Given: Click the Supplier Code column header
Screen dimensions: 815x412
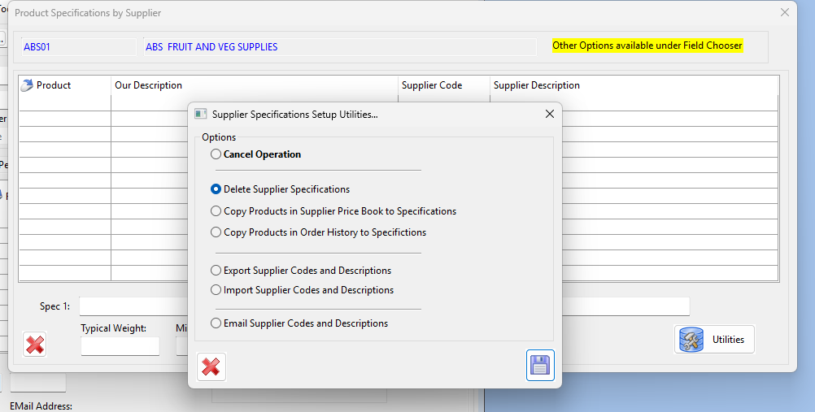Looking at the screenshot, I should pos(443,85).
